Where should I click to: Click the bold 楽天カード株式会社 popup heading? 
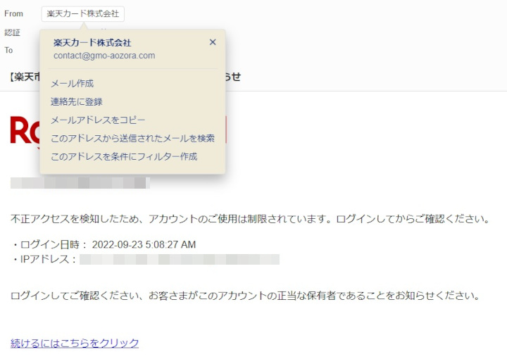[92, 43]
